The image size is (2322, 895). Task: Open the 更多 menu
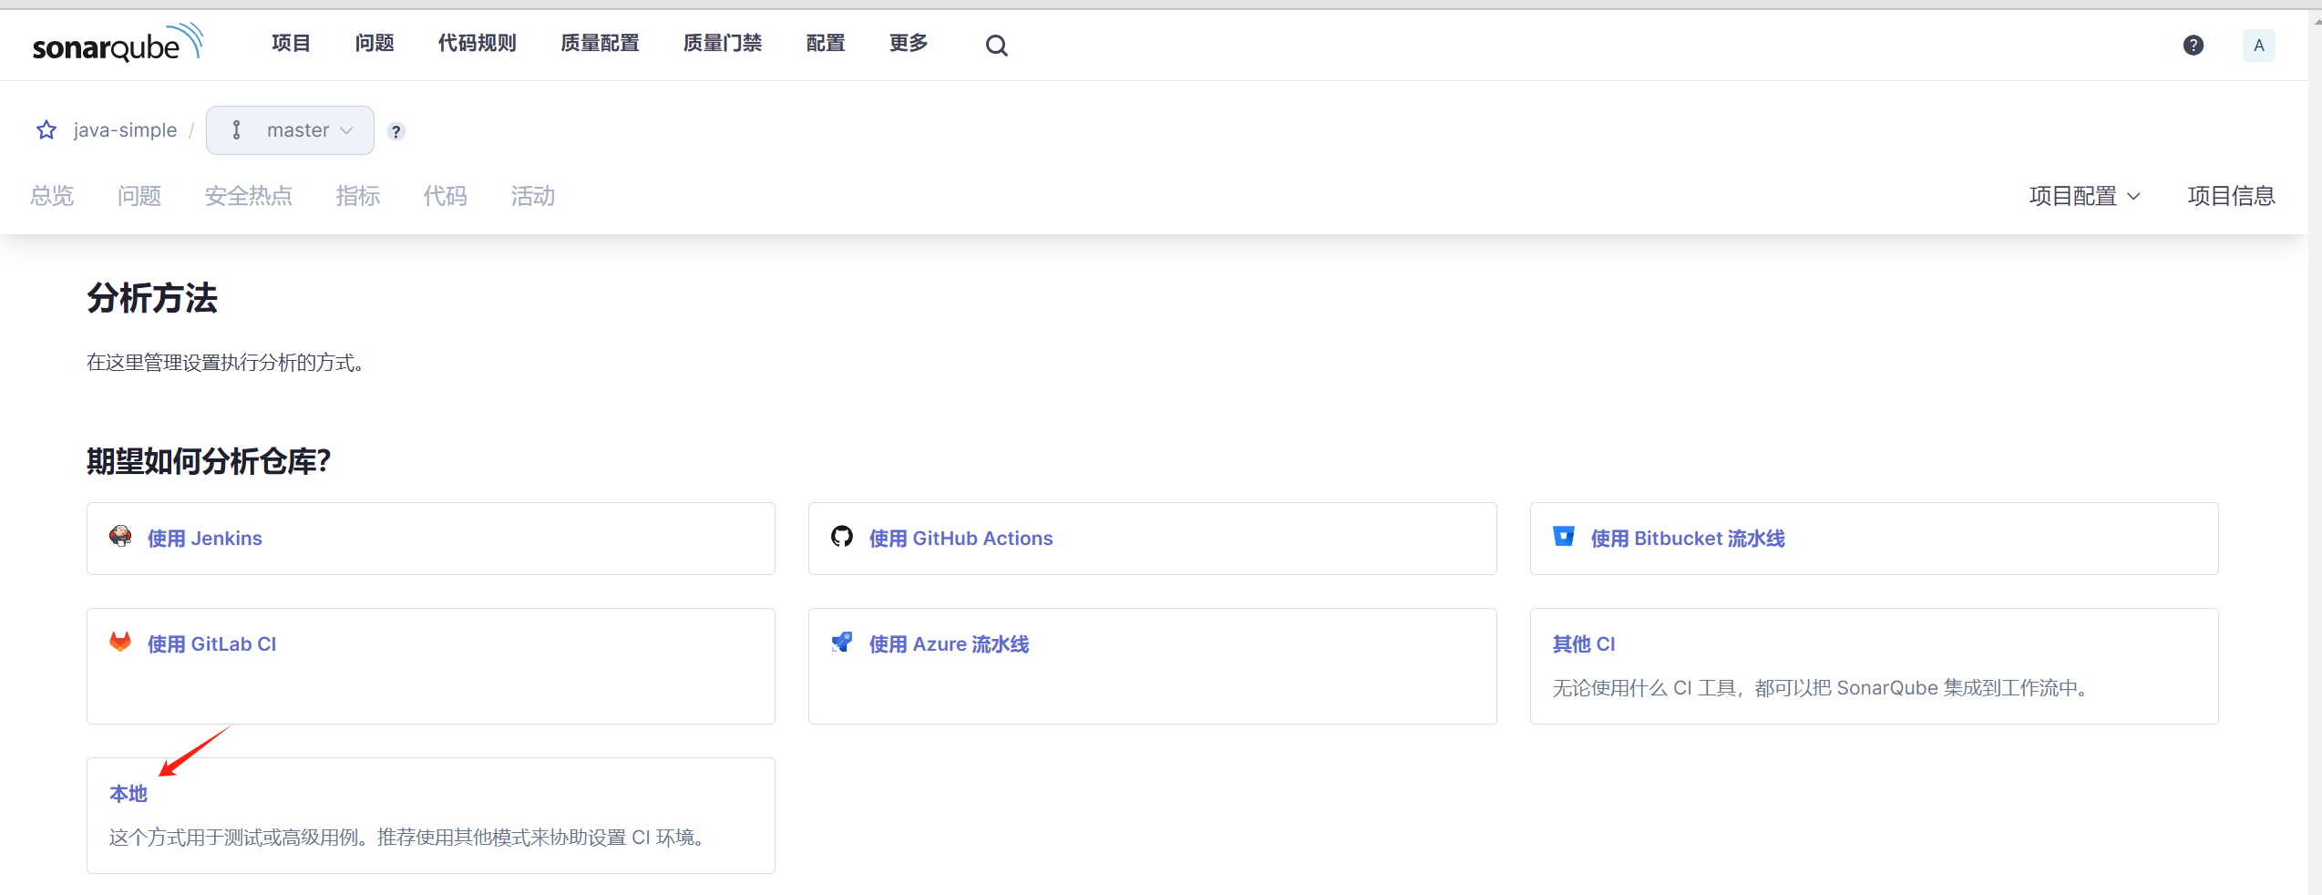pyautogui.click(x=909, y=43)
